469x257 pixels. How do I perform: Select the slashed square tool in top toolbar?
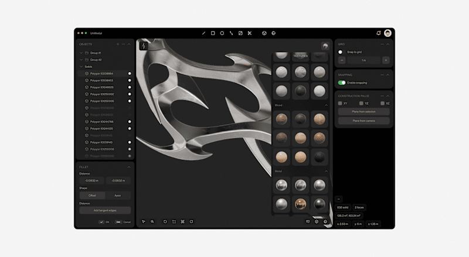point(240,33)
